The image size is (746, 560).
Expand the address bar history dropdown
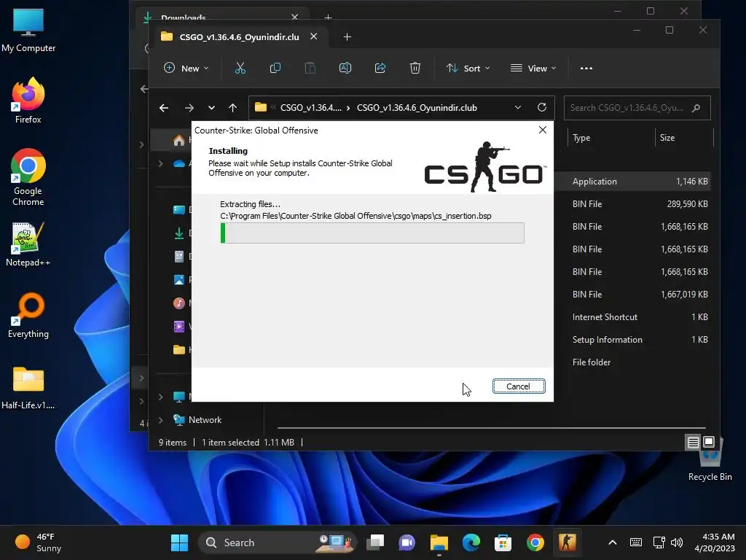tap(518, 108)
